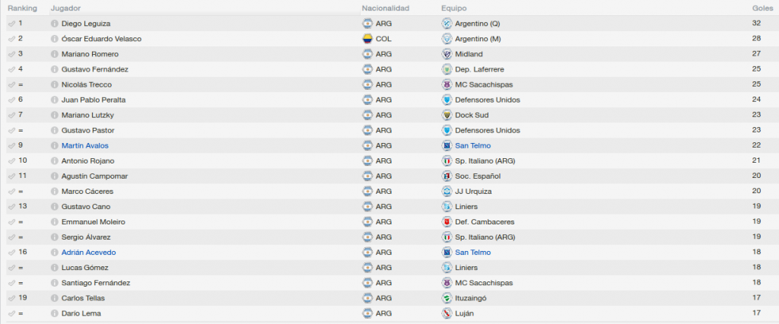Open Martín Avalos player link
The width and height of the screenshot is (779, 324).
coord(85,145)
